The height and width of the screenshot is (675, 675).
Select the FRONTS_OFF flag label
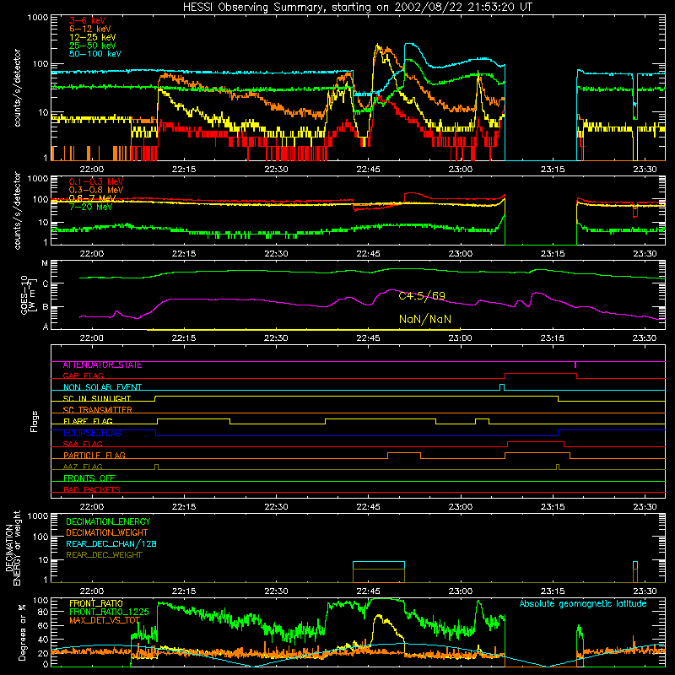[89, 478]
